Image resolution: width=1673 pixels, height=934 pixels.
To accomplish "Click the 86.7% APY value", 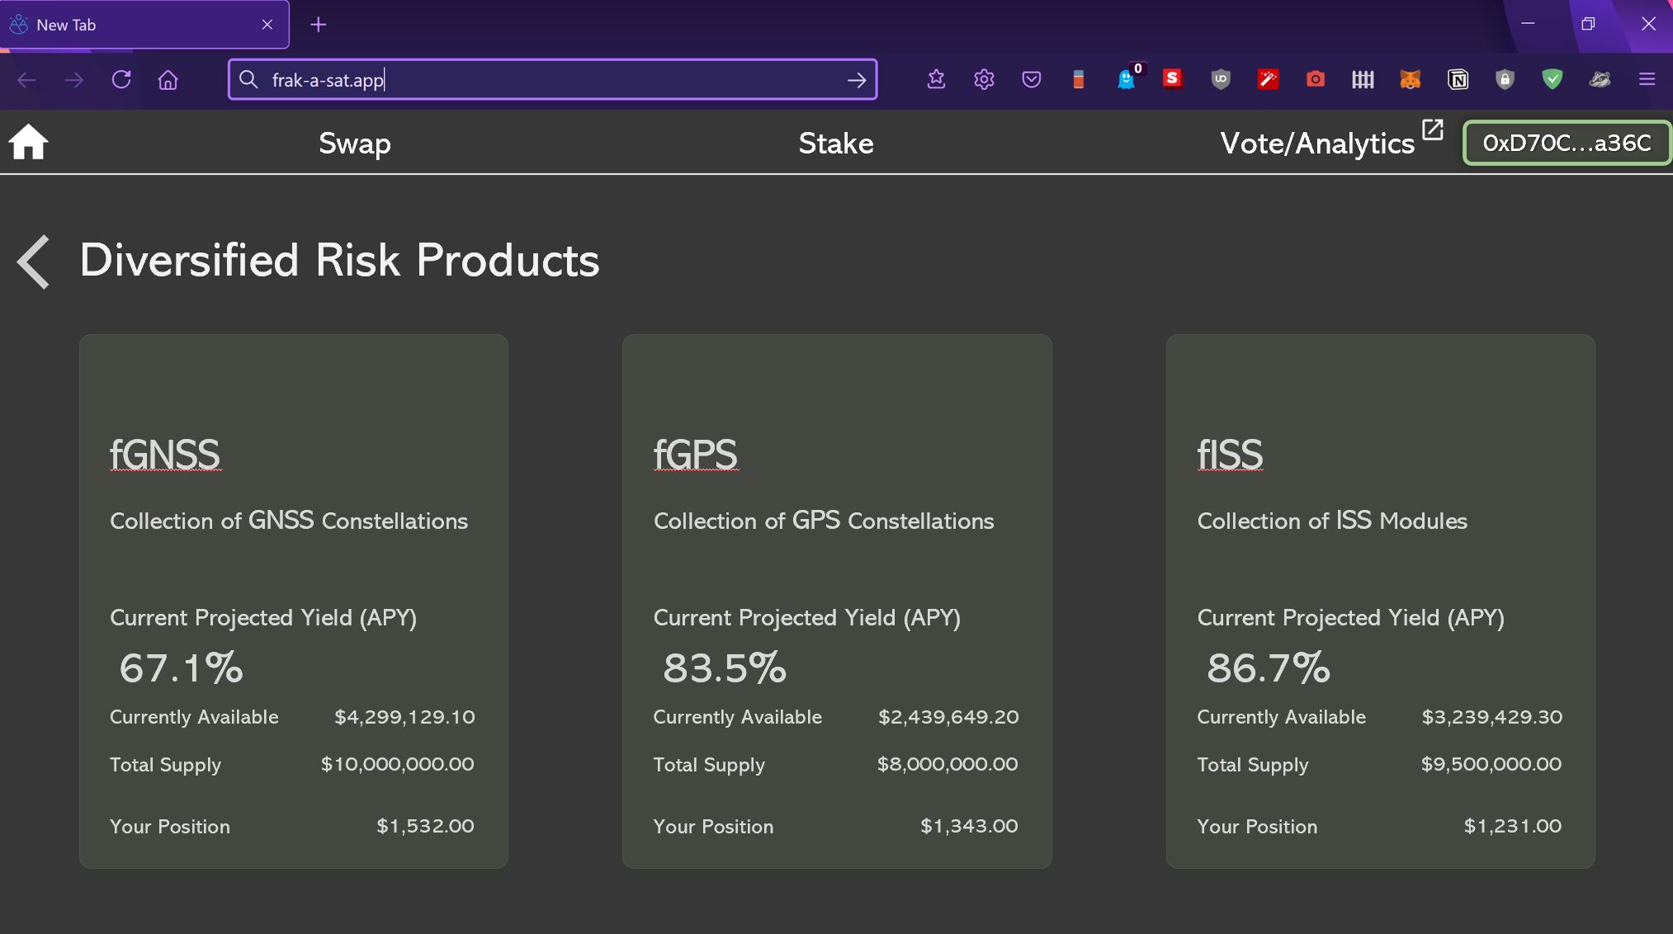I will tap(1269, 667).
